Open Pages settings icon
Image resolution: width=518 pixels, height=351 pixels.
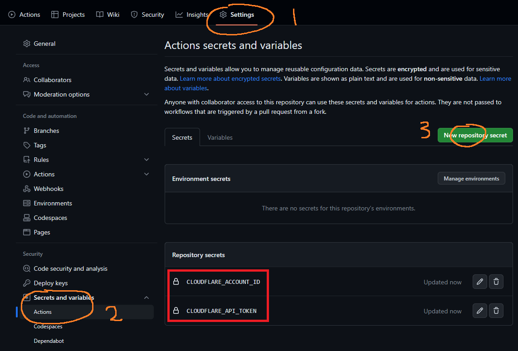coord(27,232)
